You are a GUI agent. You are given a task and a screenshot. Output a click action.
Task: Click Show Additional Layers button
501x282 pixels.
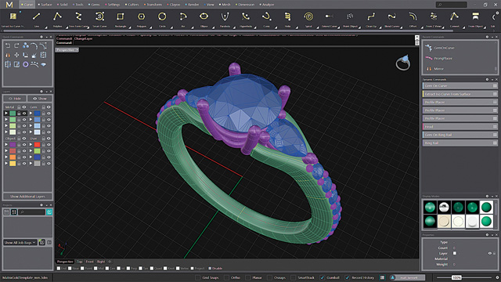coord(27,197)
